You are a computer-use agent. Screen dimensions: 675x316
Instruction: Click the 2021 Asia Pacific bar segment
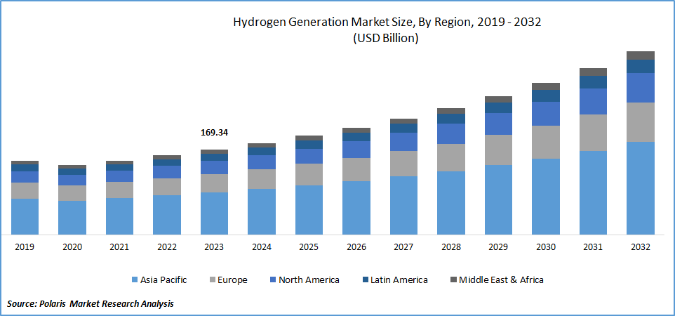[x=120, y=216]
